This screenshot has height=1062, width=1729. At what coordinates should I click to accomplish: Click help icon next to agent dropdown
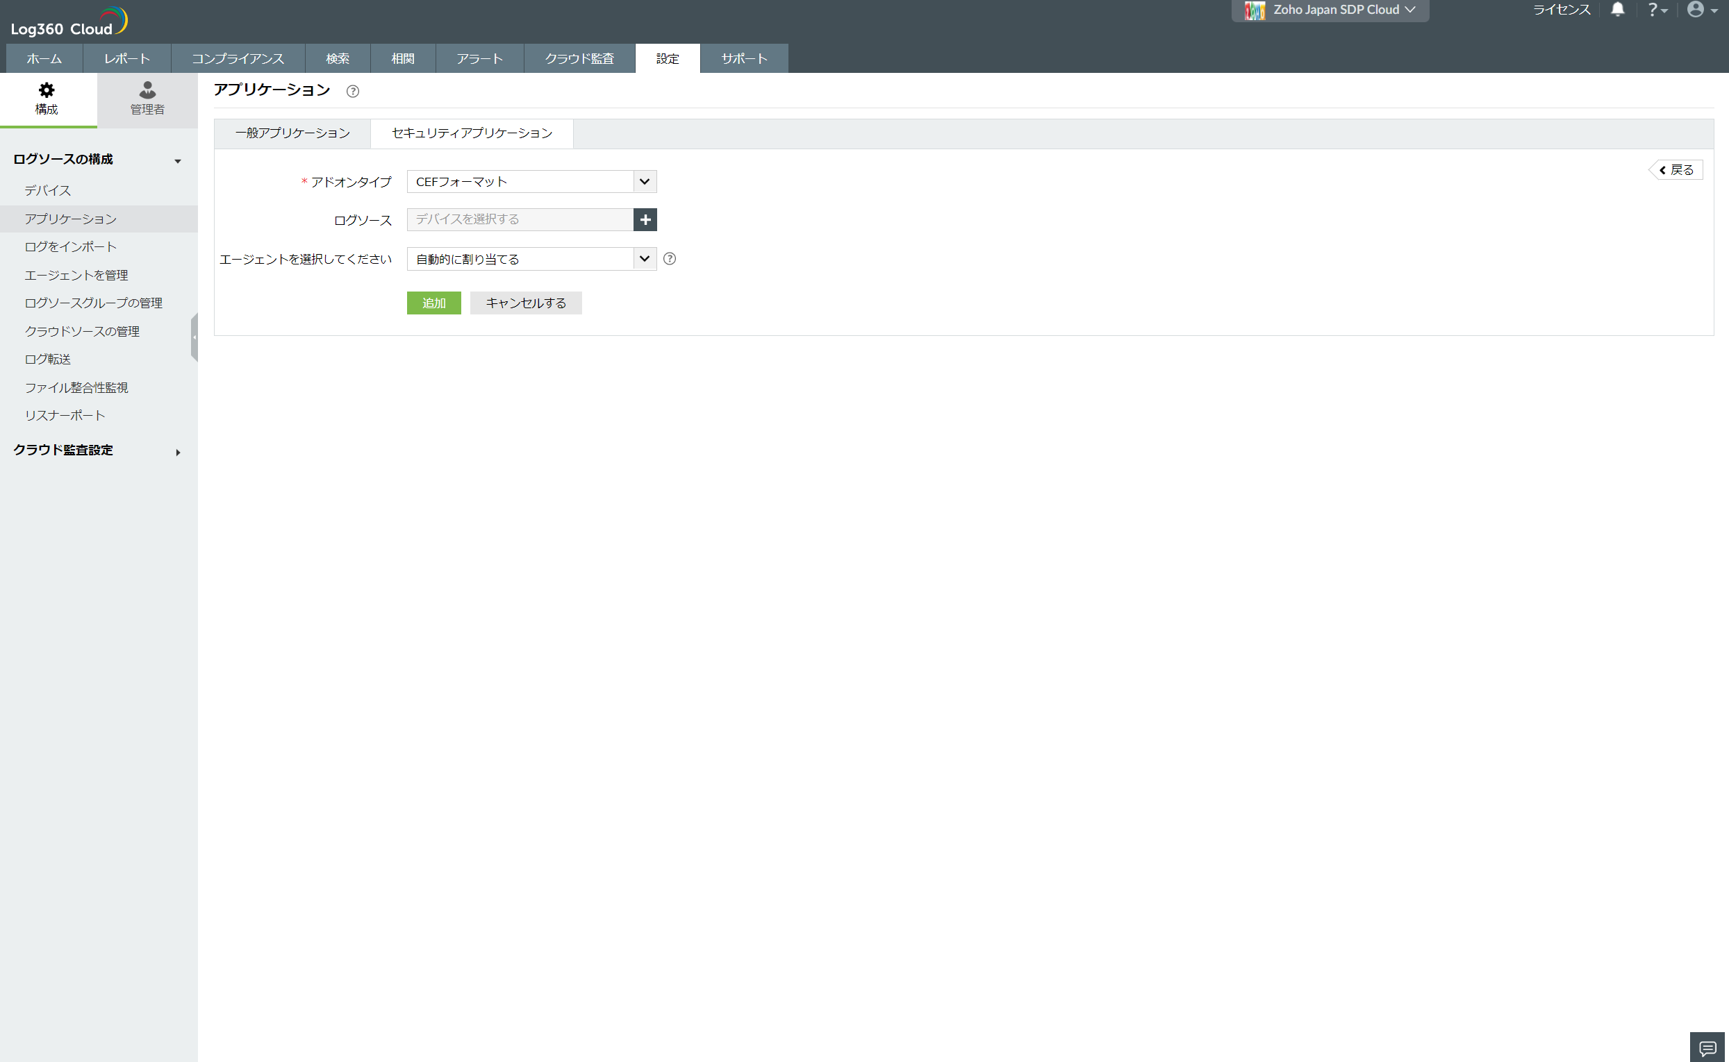click(x=669, y=259)
